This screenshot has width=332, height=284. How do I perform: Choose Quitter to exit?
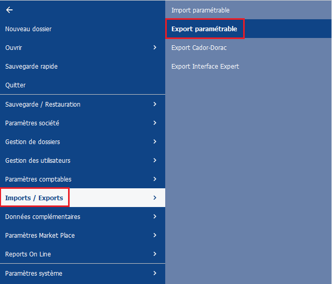coord(16,85)
